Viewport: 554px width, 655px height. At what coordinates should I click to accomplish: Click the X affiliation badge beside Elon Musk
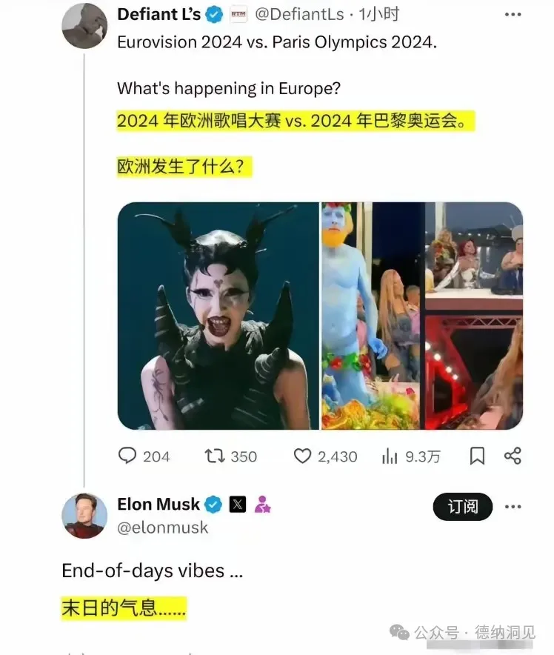point(238,505)
